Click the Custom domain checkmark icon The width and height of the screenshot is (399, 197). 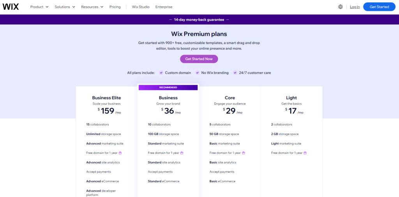(x=161, y=73)
